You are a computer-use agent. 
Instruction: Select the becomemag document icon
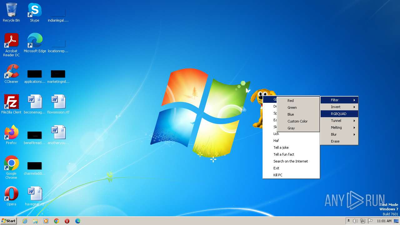click(34, 104)
